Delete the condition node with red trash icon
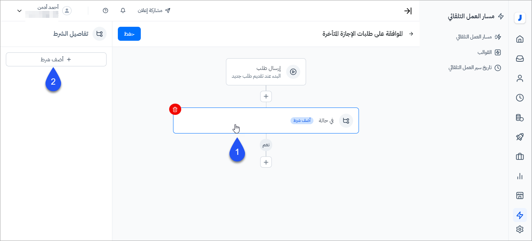 coord(175,109)
